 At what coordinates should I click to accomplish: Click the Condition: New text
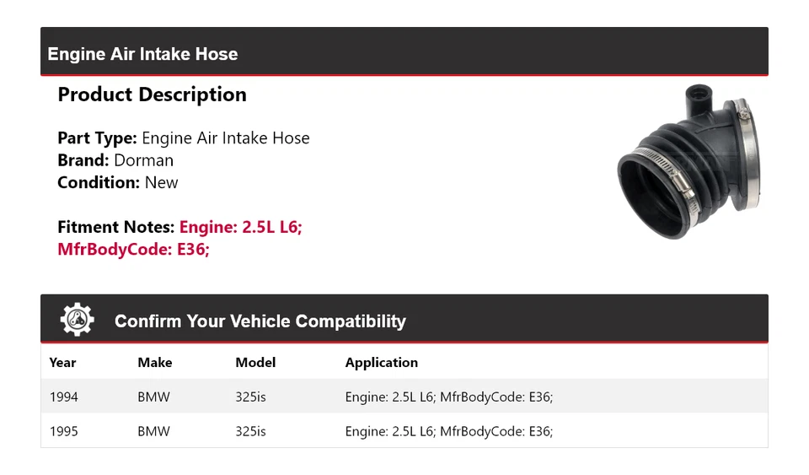118,182
